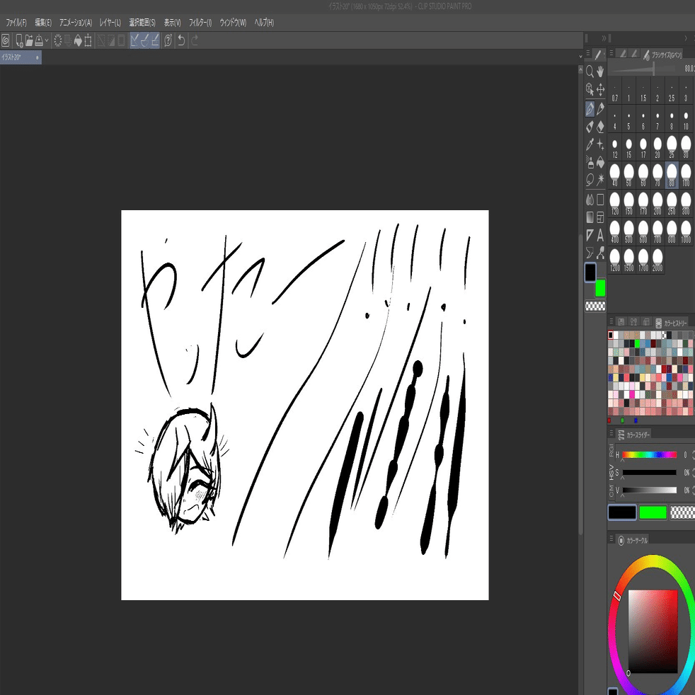695x695 pixels.
Task: Select the Zoom magnifier tool
Action: (590, 71)
